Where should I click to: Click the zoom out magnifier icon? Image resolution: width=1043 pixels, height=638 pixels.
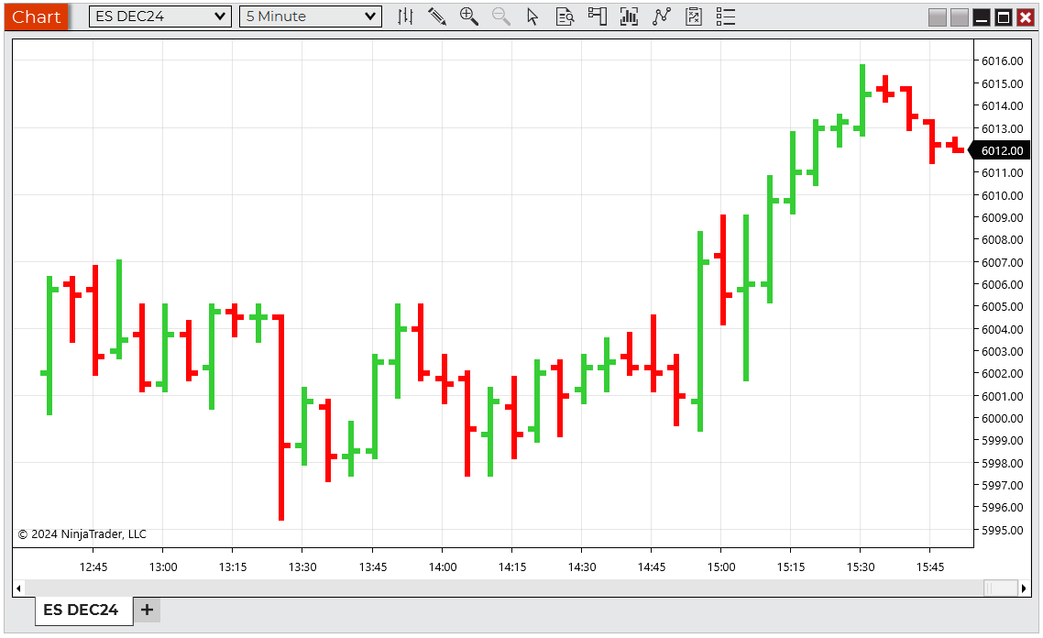click(x=501, y=16)
